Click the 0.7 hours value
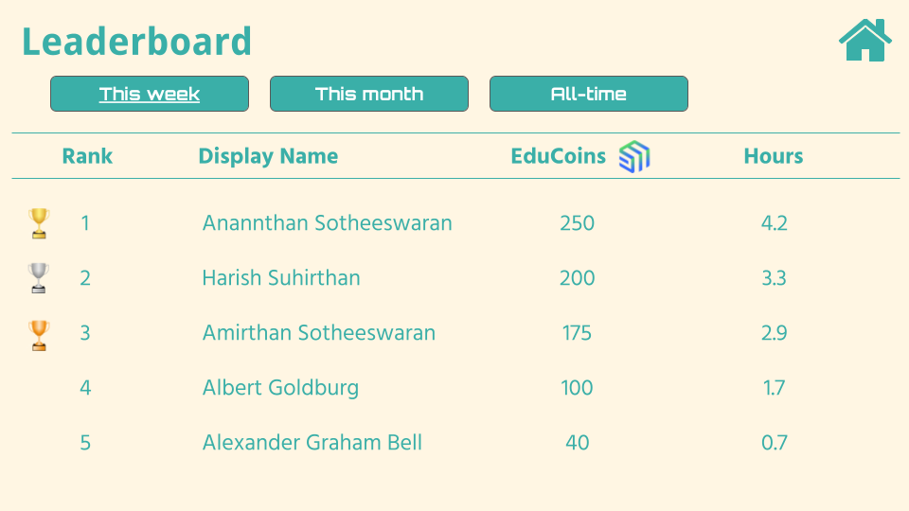The width and height of the screenshot is (909, 511). pyautogui.click(x=775, y=443)
